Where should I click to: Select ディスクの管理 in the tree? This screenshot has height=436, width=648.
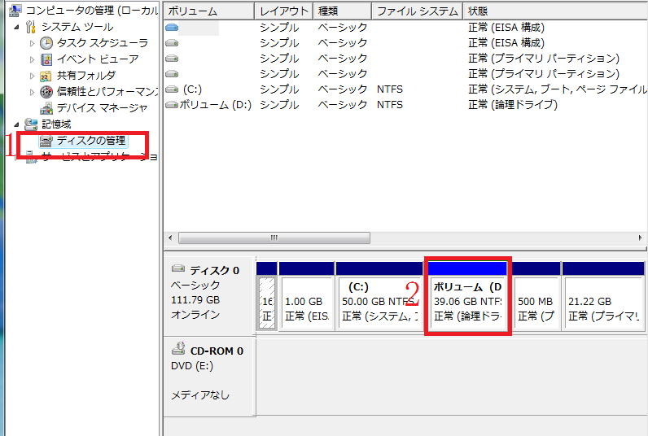[x=90, y=141]
